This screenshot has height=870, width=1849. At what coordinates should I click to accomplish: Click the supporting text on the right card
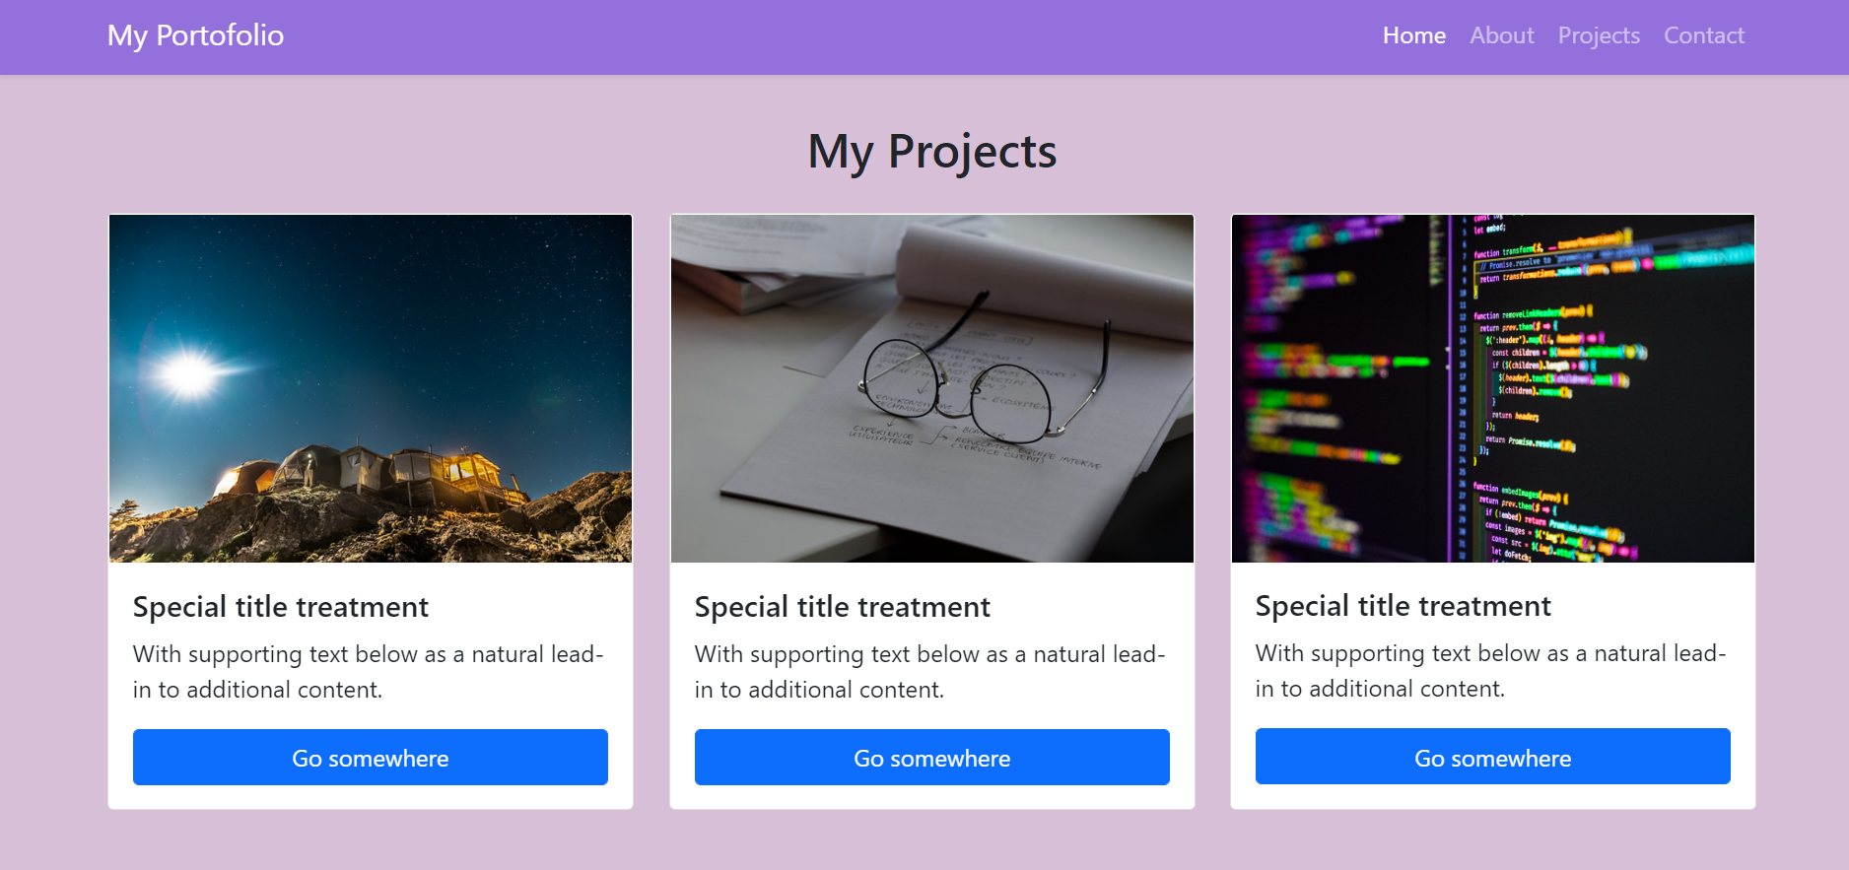[1489, 670]
